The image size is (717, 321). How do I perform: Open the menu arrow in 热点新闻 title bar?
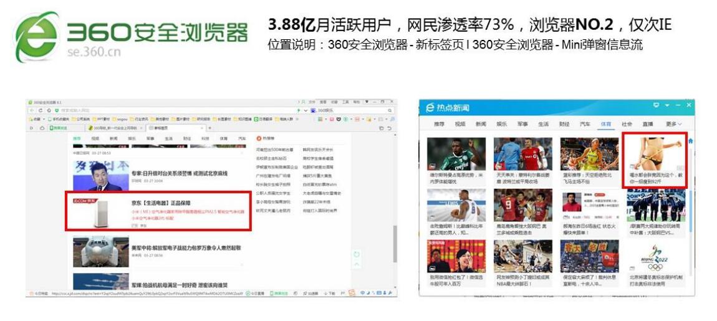(667, 105)
